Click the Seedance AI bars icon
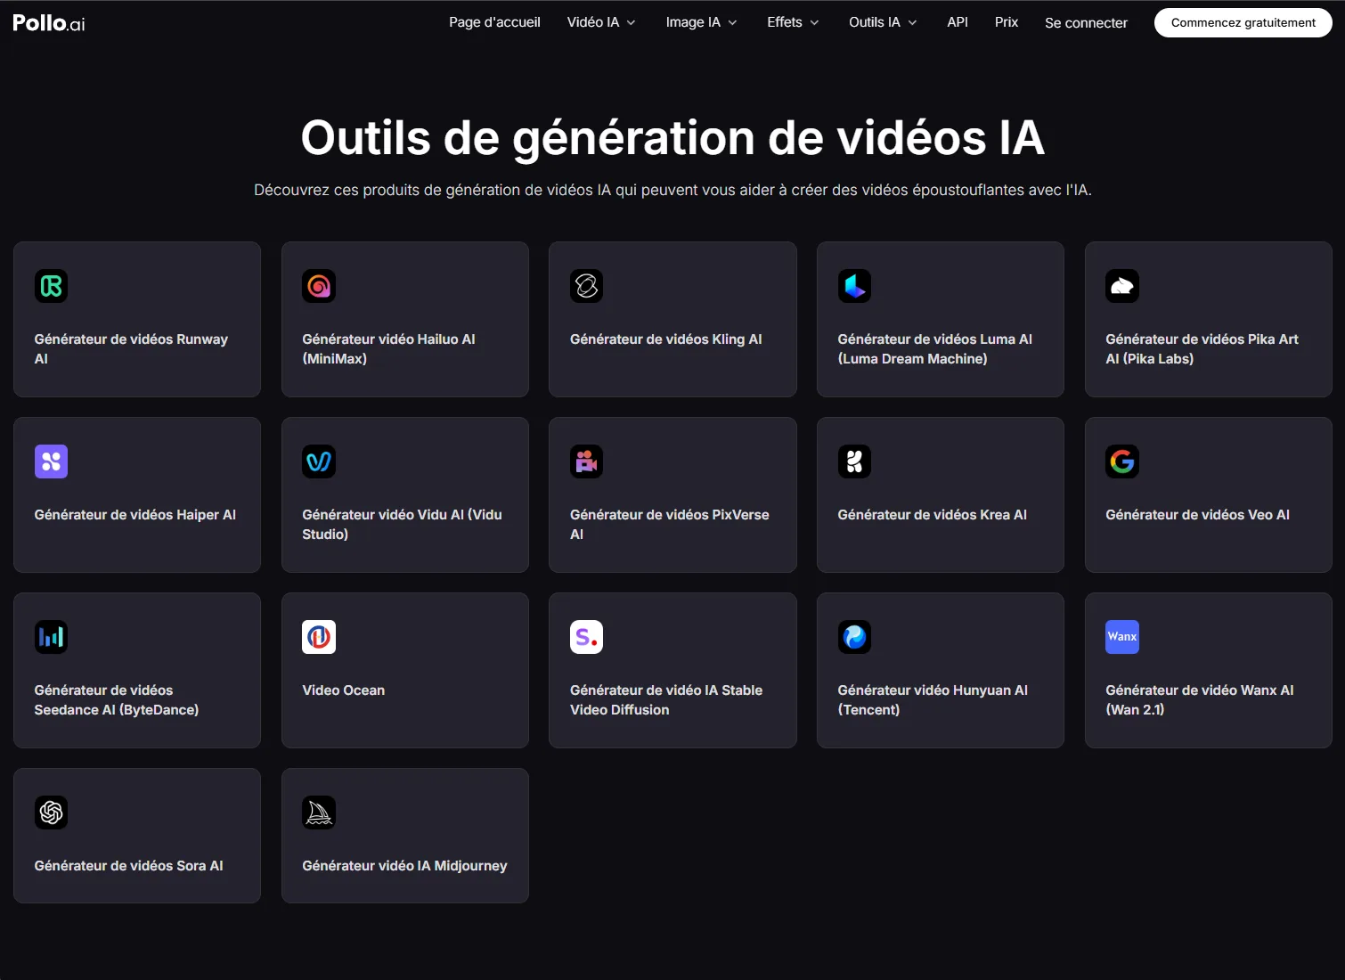The height and width of the screenshot is (980, 1345). [51, 637]
